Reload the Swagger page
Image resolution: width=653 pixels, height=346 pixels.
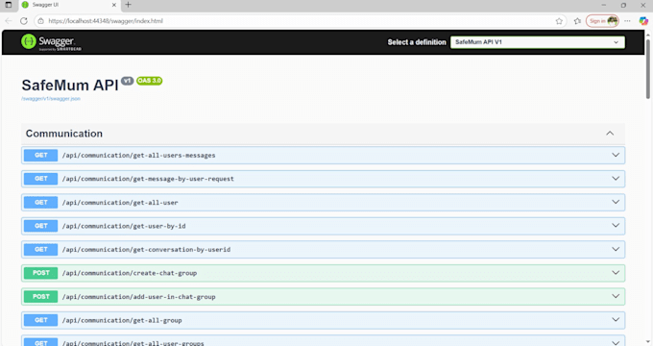24,21
